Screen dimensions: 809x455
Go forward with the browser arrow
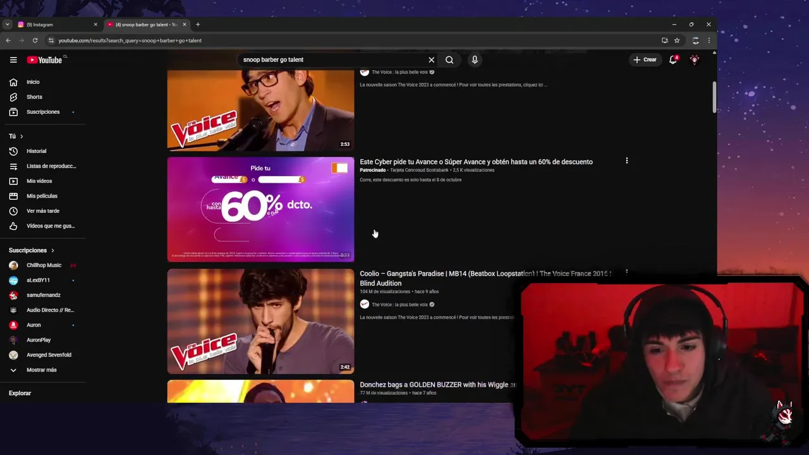(21, 40)
